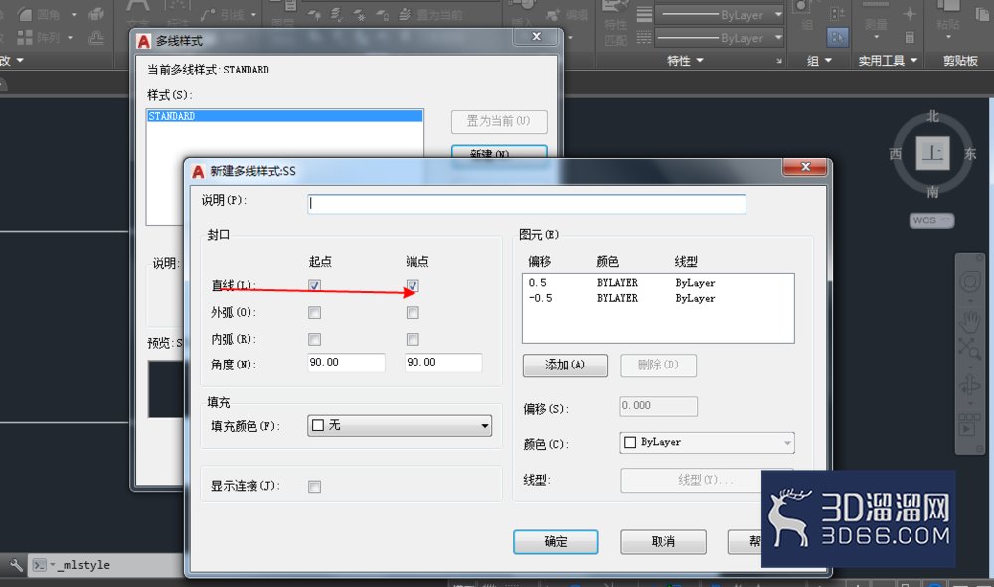Open the SteeringWheel navigation tool

969,282
